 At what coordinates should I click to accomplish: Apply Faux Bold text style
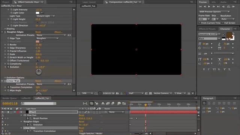point(204,69)
